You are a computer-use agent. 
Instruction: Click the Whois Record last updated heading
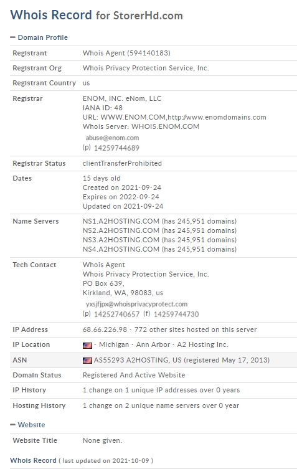(x=82, y=460)
